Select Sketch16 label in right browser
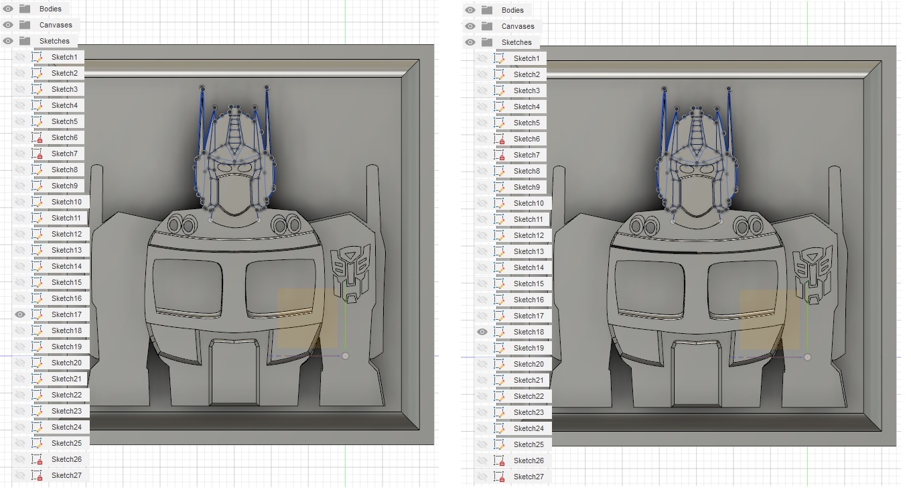 [x=529, y=300]
